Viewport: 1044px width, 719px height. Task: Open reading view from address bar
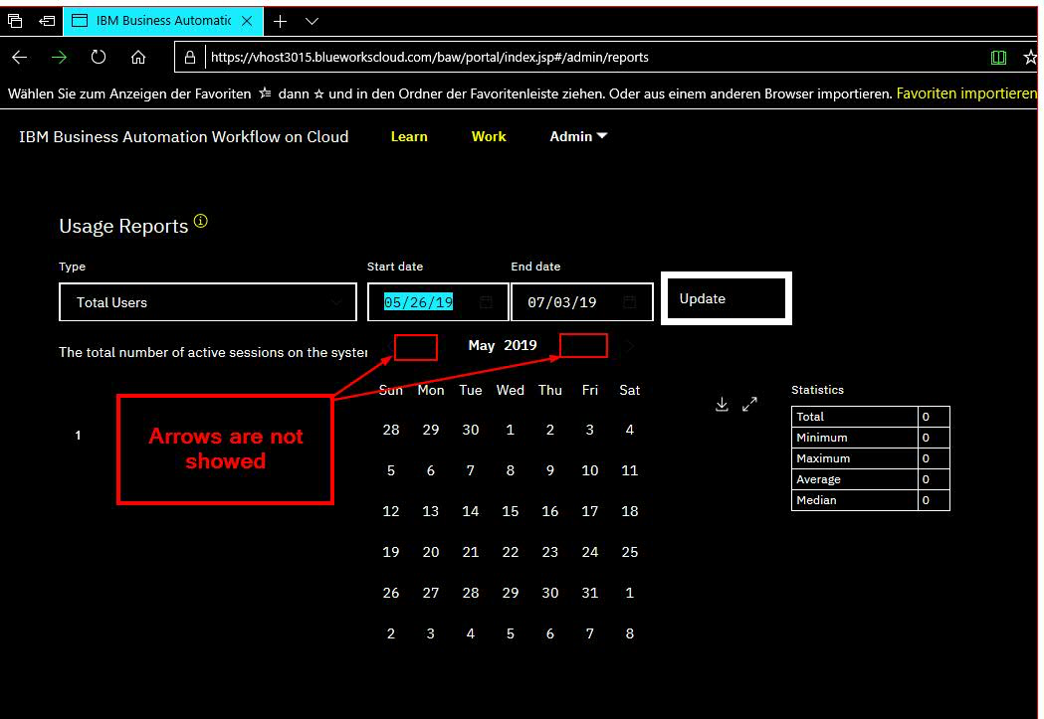pos(998,58)
